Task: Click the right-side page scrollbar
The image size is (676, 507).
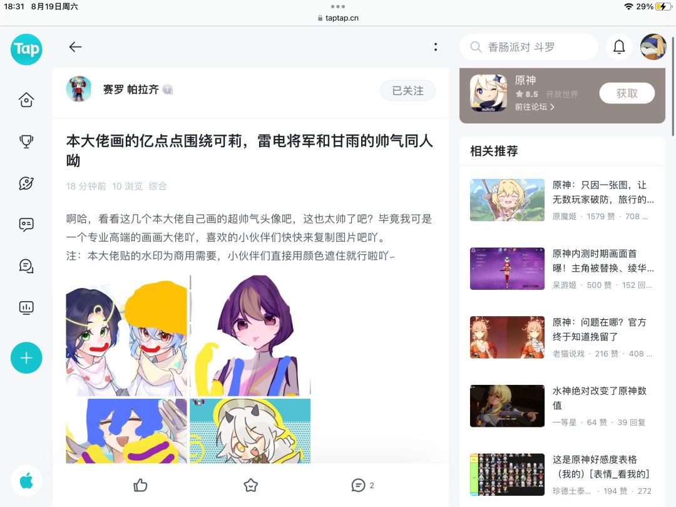Action: (672, 86)
